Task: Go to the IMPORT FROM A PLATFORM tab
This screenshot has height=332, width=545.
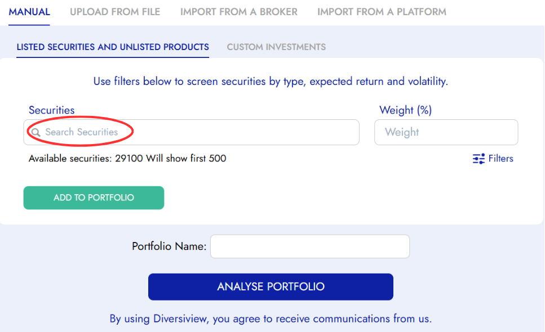Action: [x=382, y=12]
